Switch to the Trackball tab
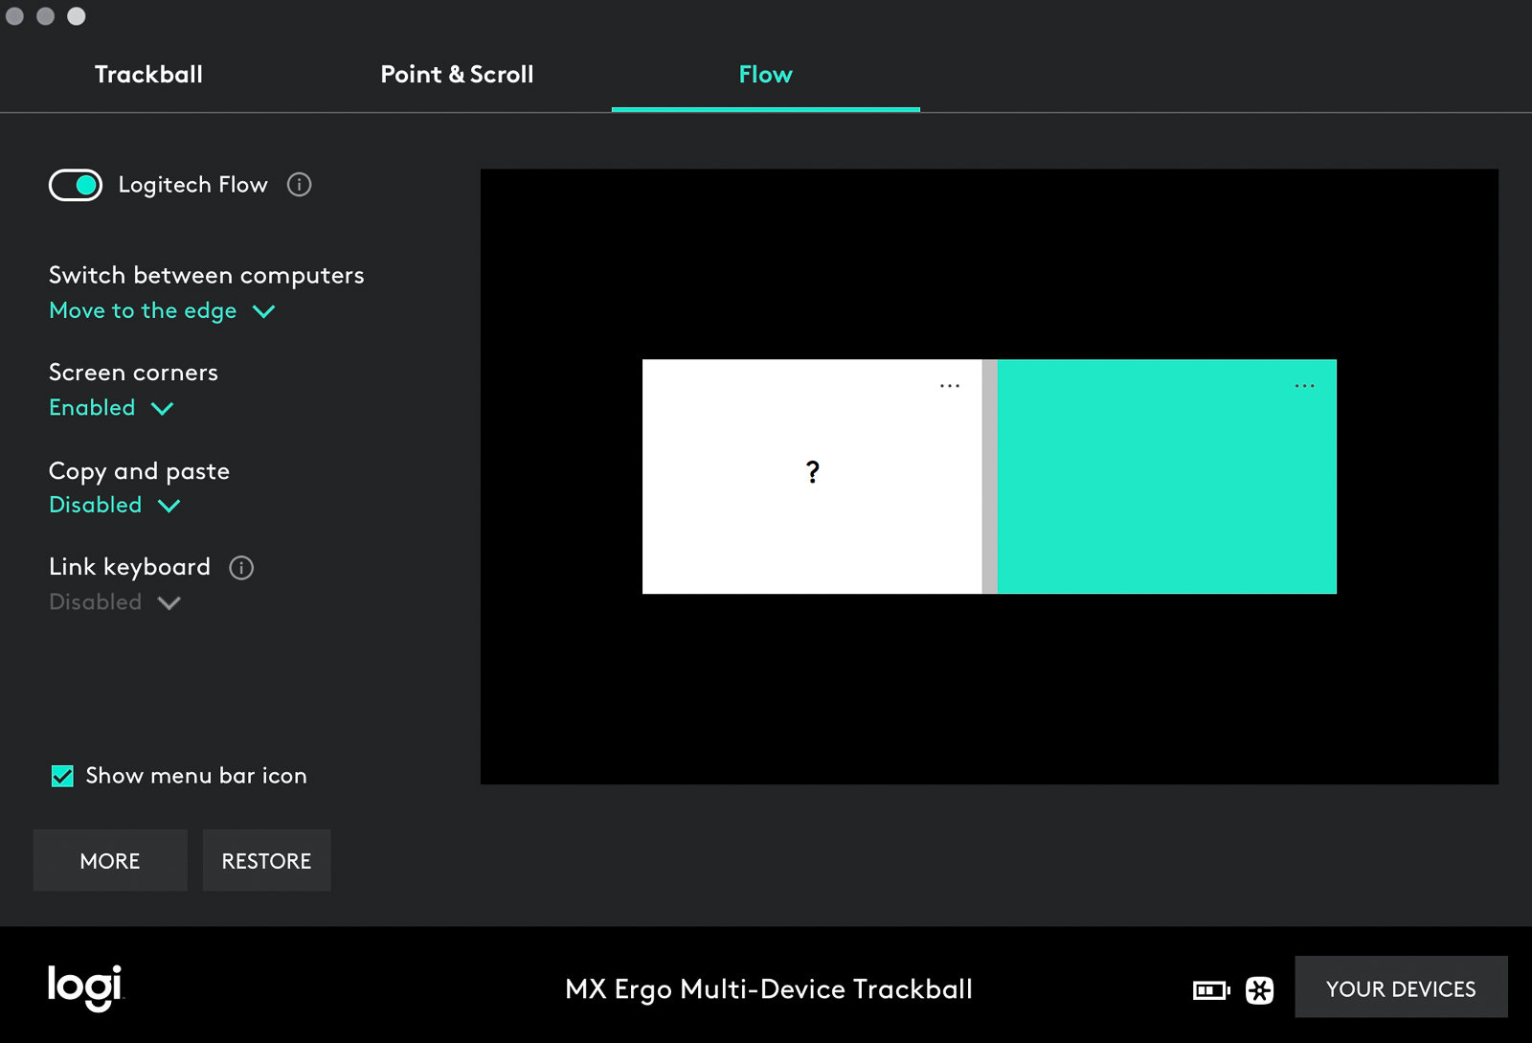This screenshot has height=1043, width=1532. pyautogui.click(x=148, y=75)
